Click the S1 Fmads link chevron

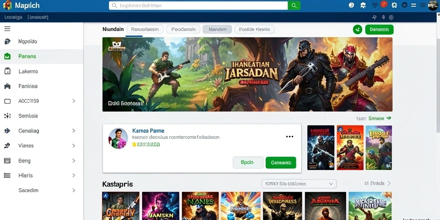[389, 183]
